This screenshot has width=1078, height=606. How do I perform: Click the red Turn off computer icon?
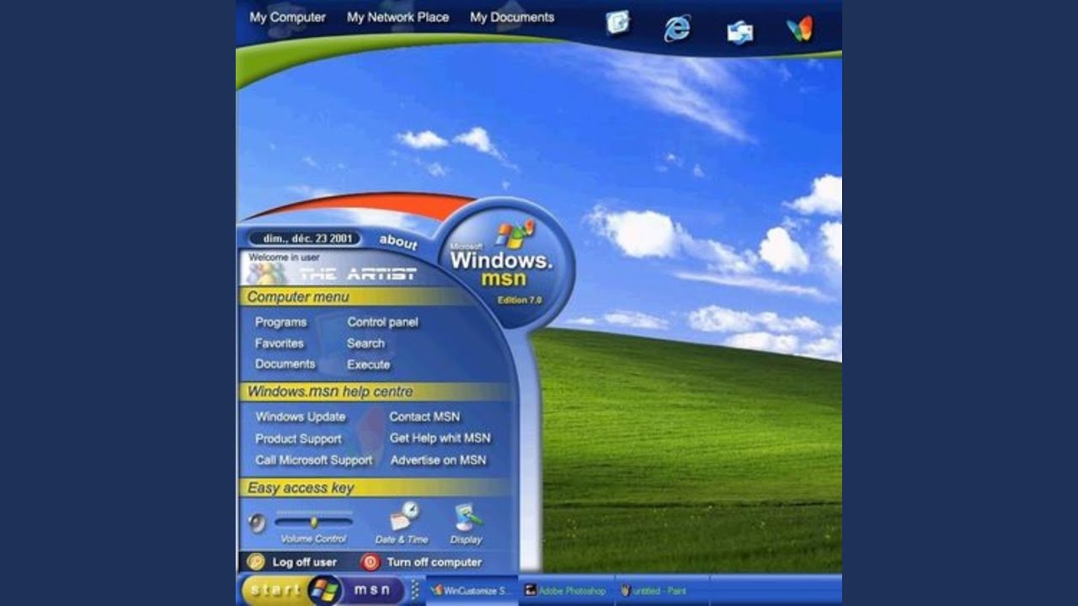point(370,562)
